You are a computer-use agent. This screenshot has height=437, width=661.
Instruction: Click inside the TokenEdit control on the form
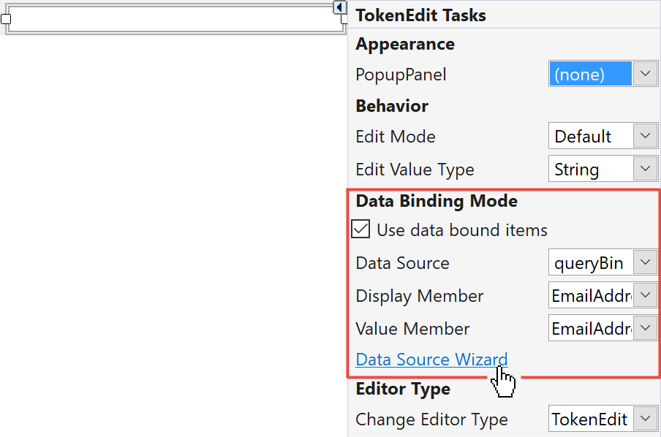(x=175, y=20)
